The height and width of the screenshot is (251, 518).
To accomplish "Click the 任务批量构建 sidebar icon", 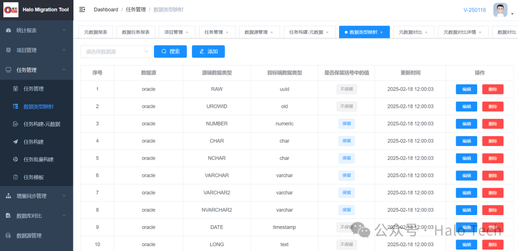I will [15, 160].
